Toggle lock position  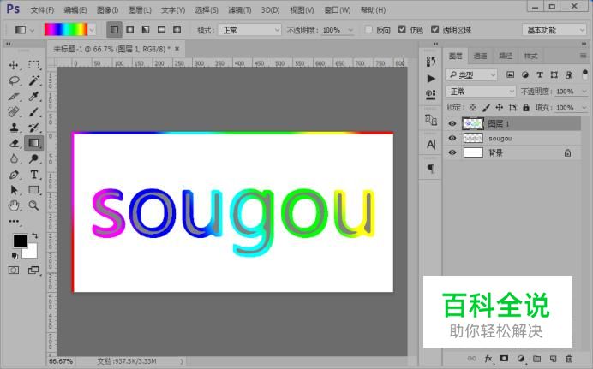click(500, 108)
